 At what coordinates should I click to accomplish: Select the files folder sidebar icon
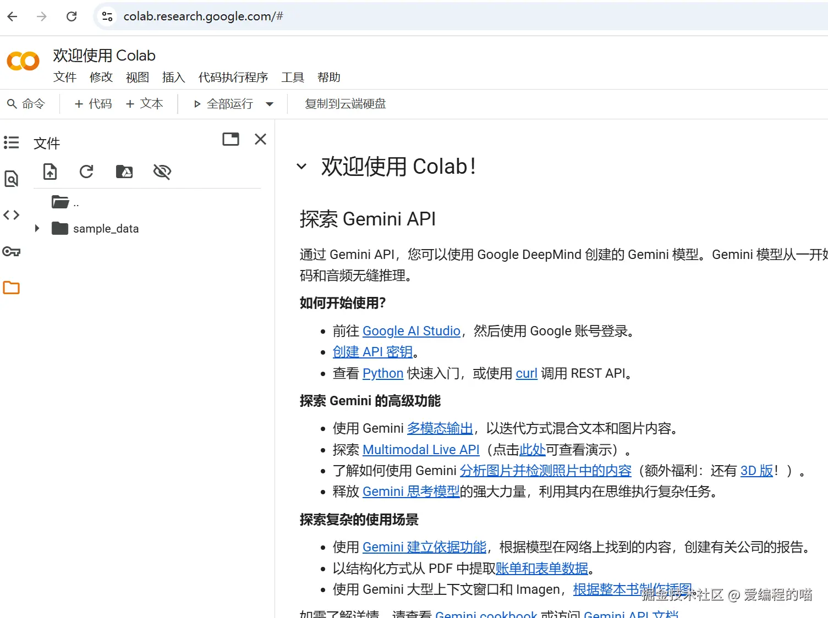pos(12,288)
